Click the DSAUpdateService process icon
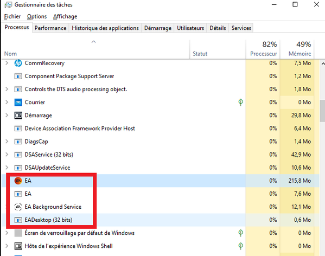This screenshot has width=325, height=256. pyautogui.click(x=18, y=168)
